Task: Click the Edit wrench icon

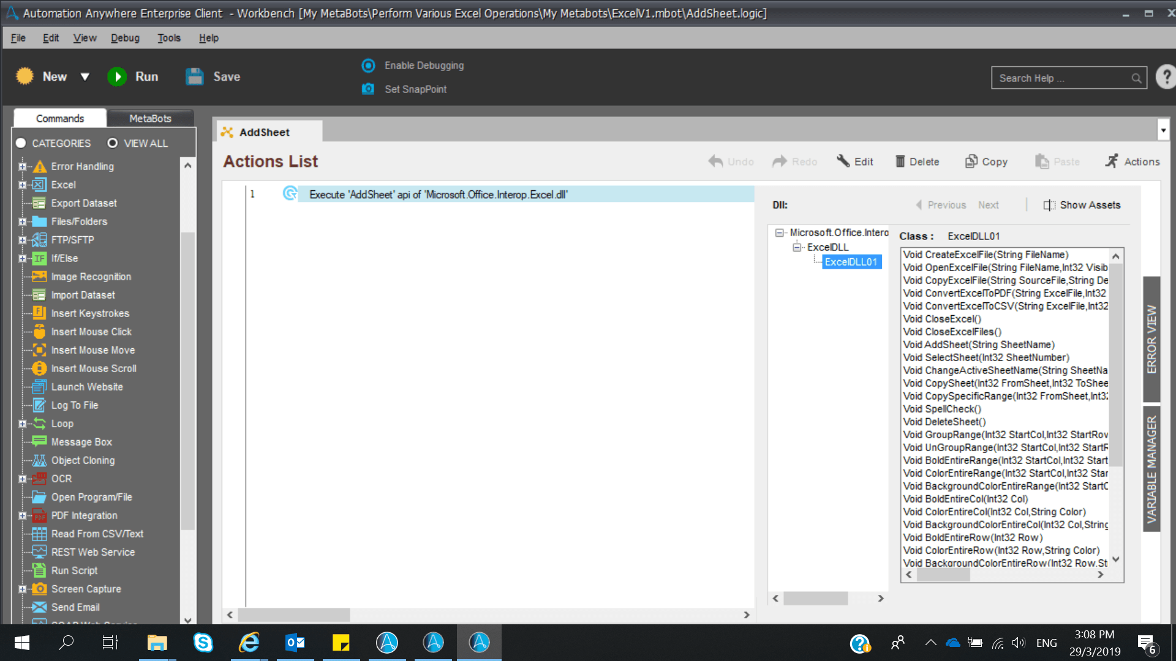Action: pyautogui.click(x=843, y=161)
